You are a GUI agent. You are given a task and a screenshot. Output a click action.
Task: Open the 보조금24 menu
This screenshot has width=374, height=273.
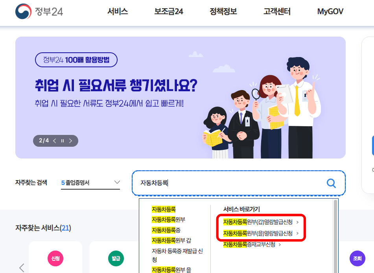[169, 11]
